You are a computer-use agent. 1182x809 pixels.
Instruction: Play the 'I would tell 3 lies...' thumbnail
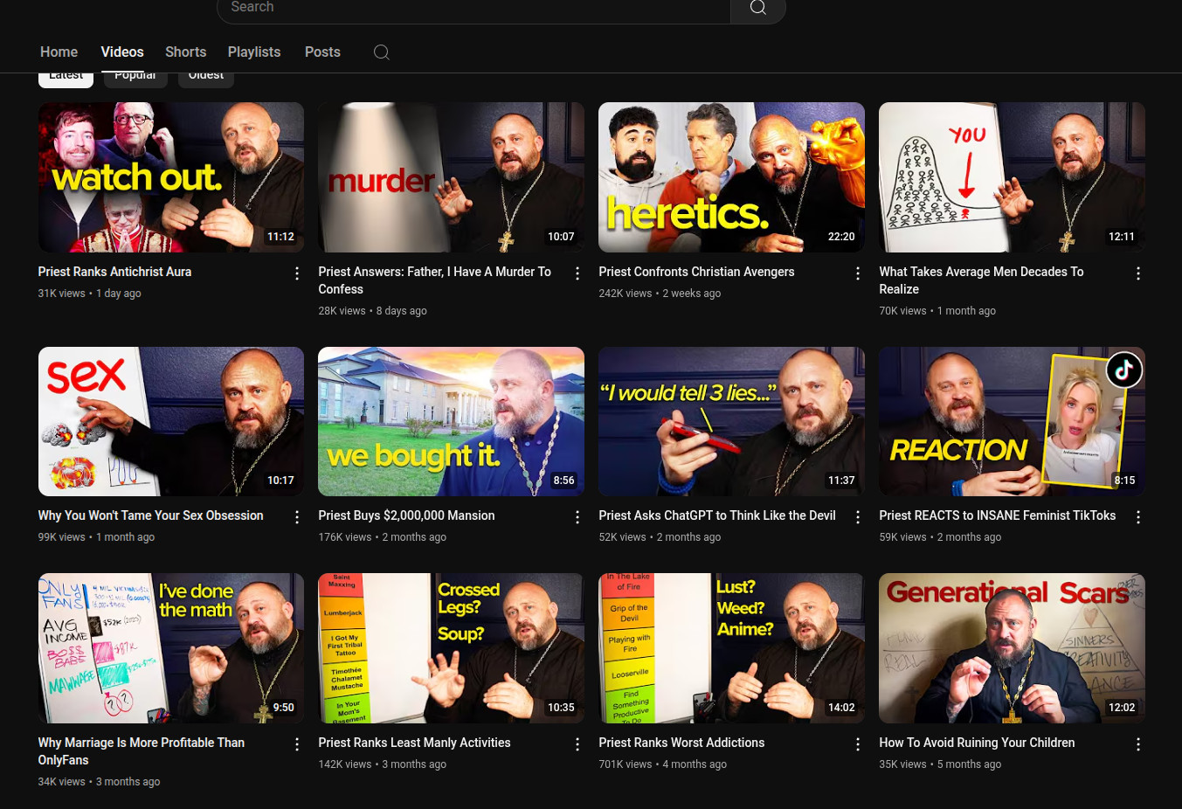click(x=731, y=421)
